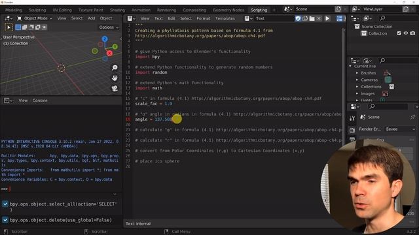419x235 pixels.
Task: Pin the Scene properties with the pin icon
Action: (413, 117)
